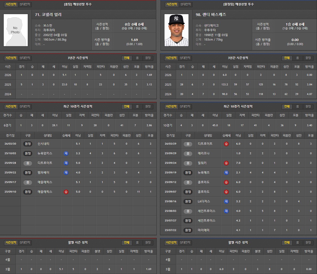Click the 원정 badge in the 신시내티 row
Screen dimensions: 317x274
28,144
